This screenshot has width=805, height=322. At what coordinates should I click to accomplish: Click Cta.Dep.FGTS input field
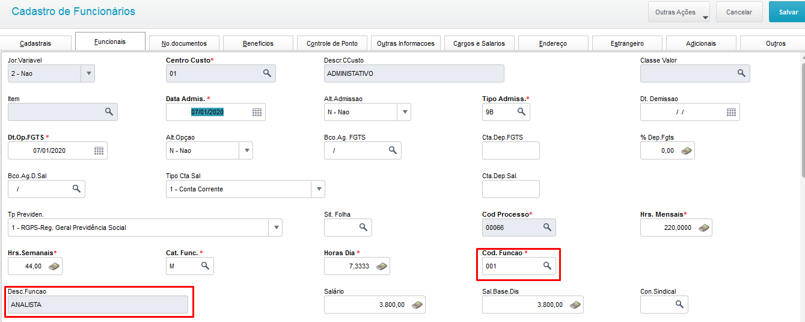(510, 150)
